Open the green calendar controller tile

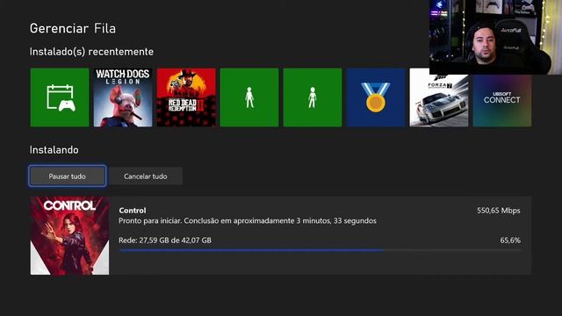[x=60, y=97]
